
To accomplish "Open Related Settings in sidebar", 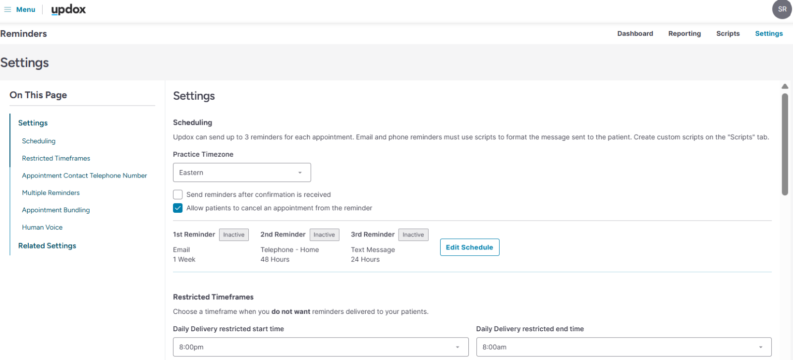I will (47, 245).
